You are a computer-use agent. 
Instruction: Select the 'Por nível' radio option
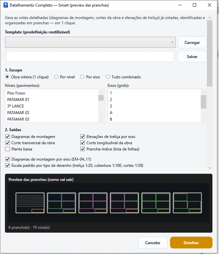[64, 77]
